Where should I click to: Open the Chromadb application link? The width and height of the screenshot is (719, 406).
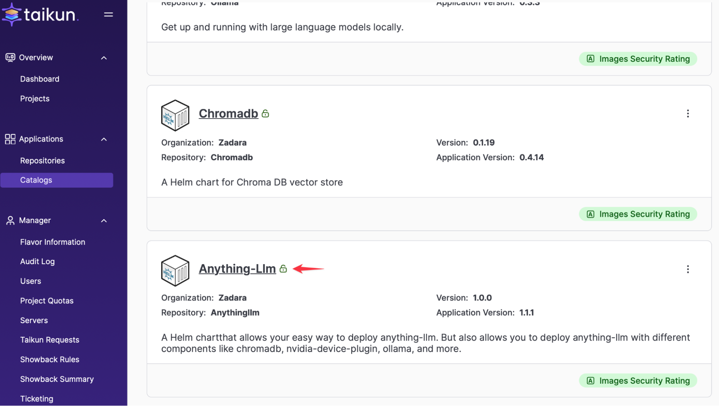(x=228, y=114)
